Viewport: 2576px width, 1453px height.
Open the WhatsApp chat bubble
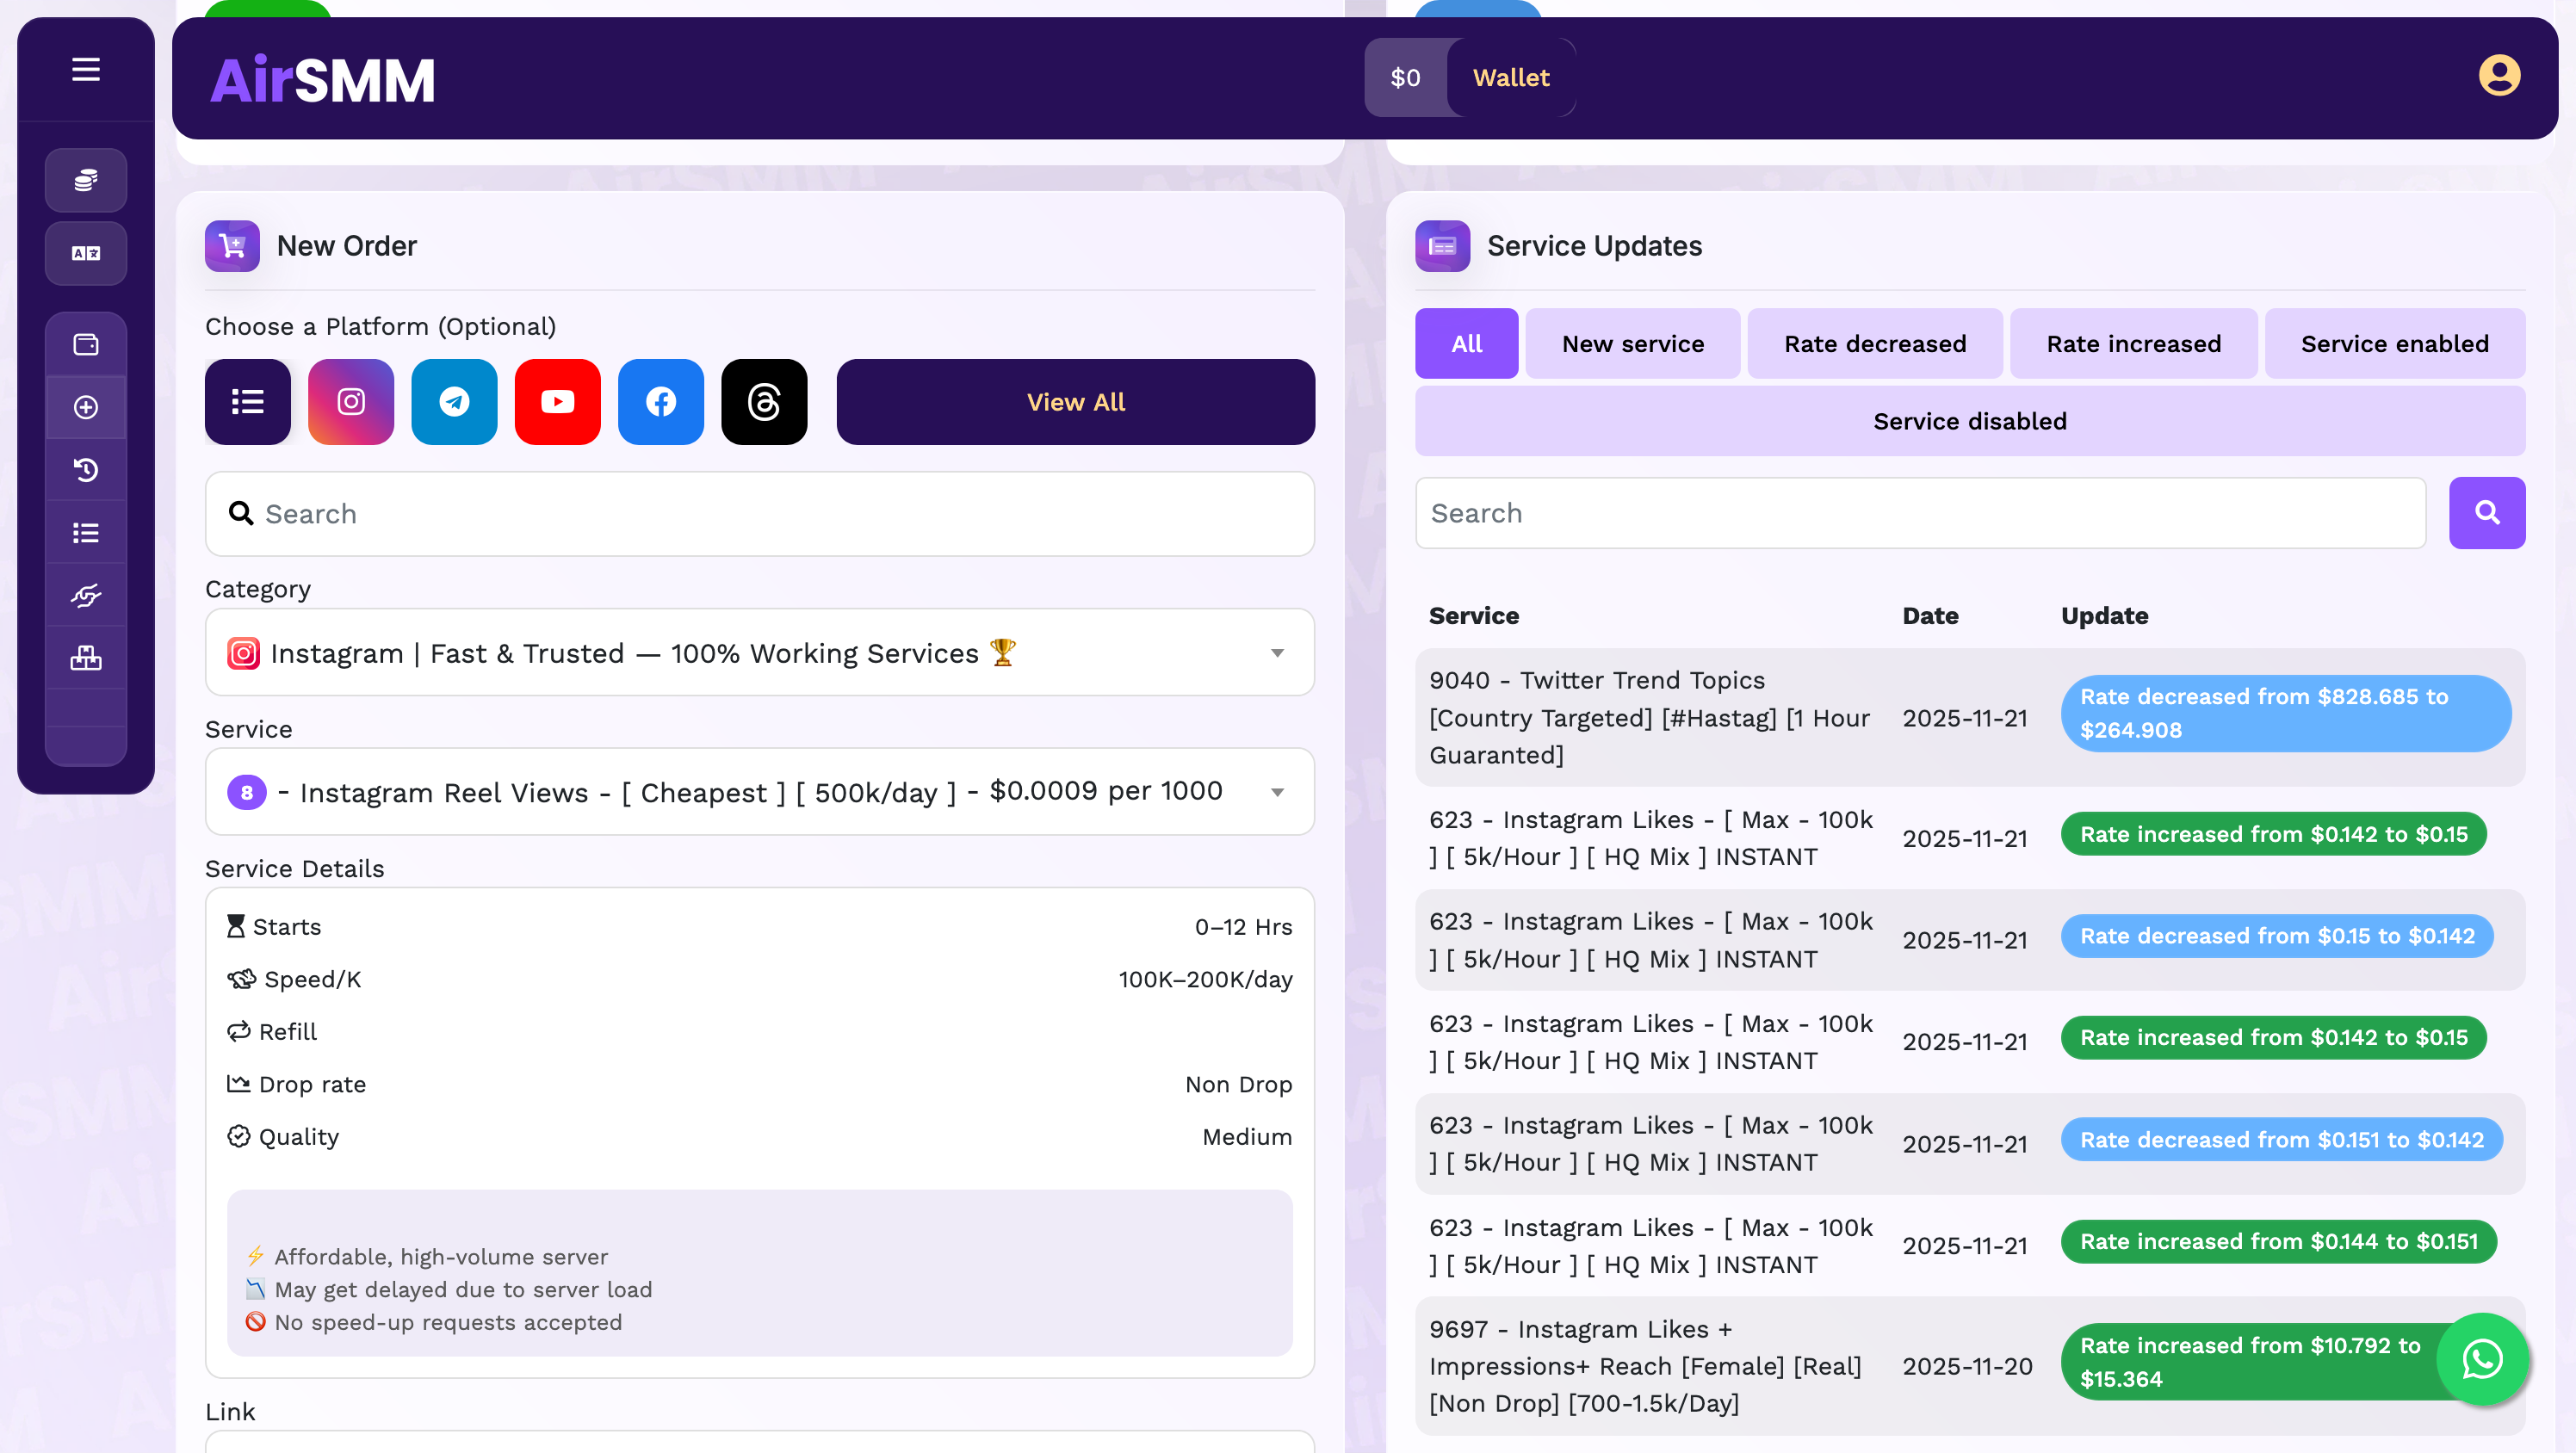pos(2483,1359)
